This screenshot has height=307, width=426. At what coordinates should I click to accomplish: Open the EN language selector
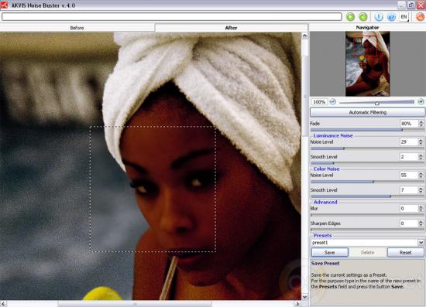404,17
